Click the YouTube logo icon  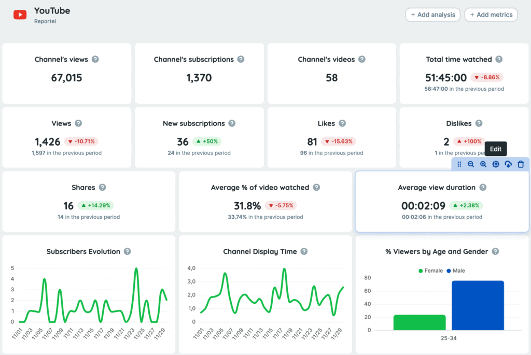point(20,14)
